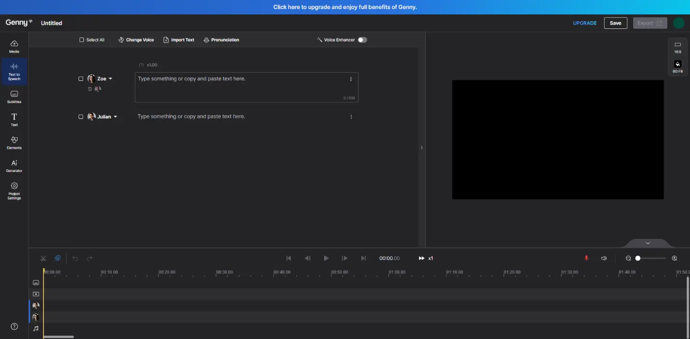Click the Save button

coord(615,23)
